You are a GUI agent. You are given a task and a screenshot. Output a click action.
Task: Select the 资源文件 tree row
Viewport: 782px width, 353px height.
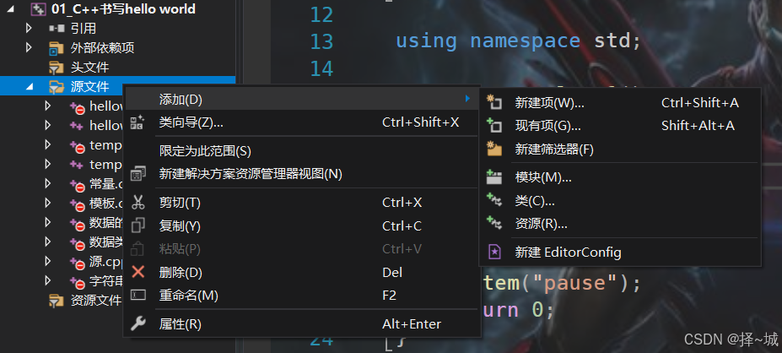[x=62, y=301]
